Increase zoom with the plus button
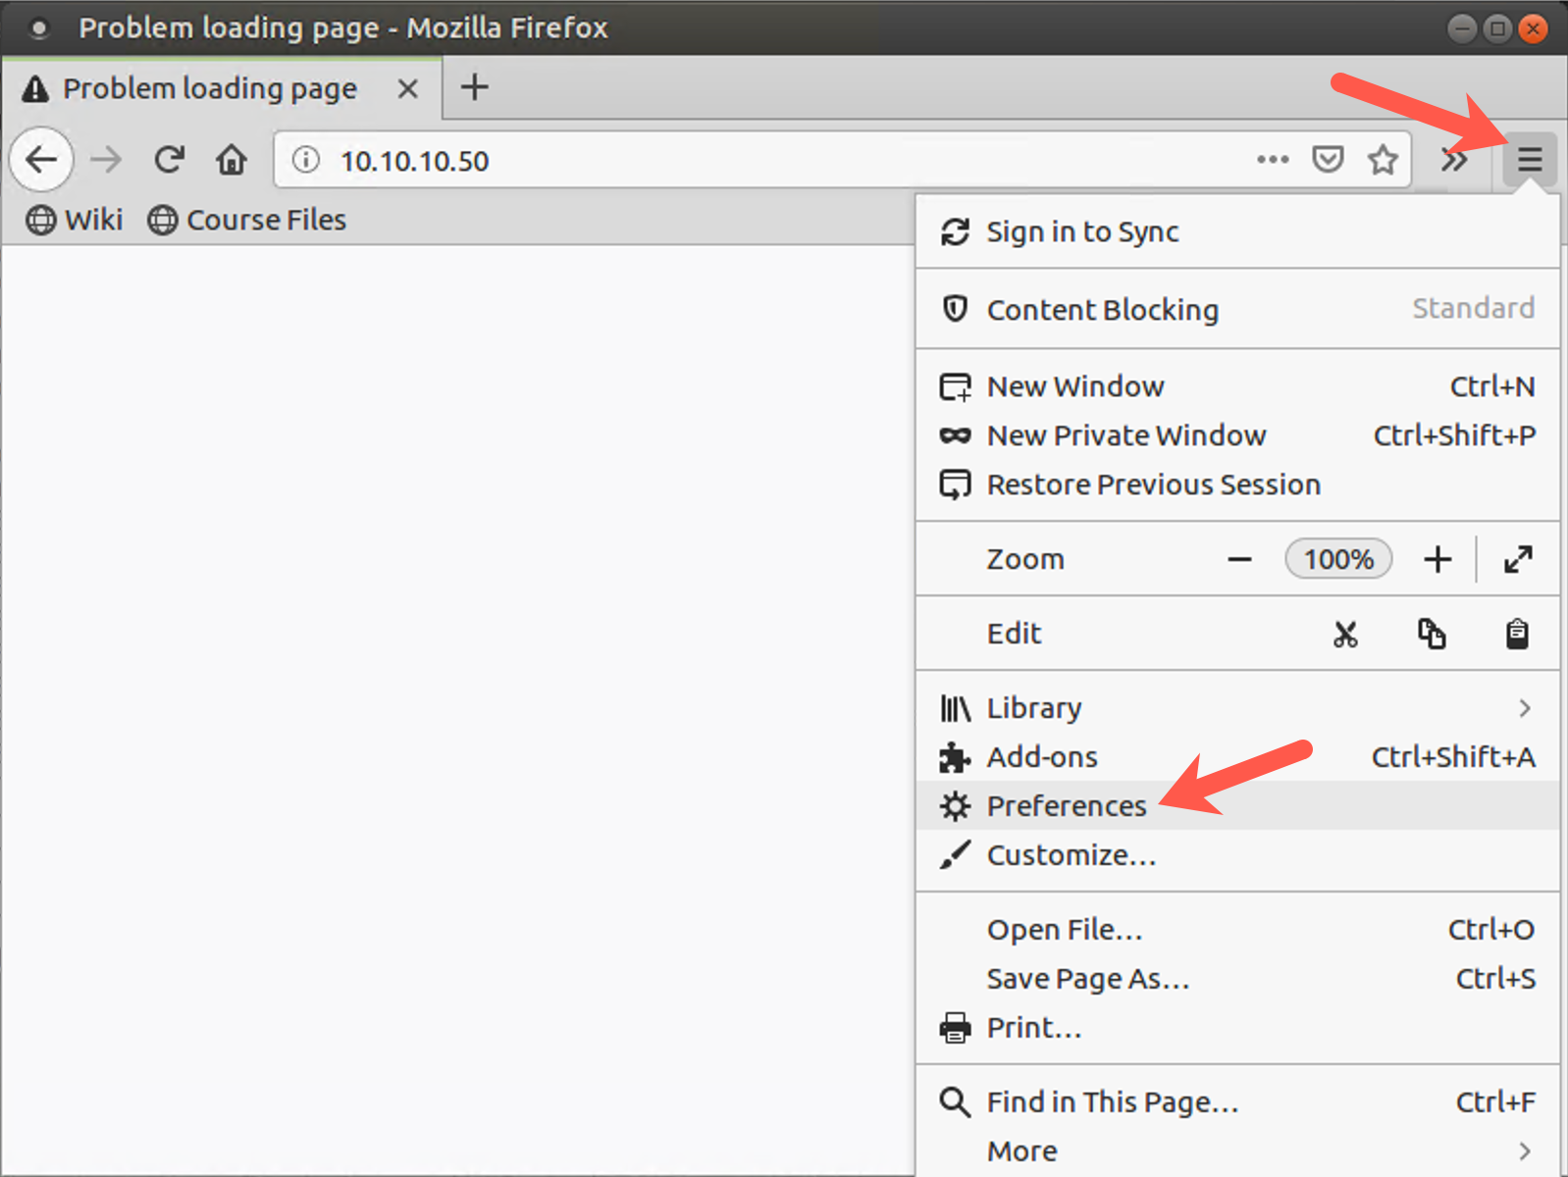 coord(1437,559)
